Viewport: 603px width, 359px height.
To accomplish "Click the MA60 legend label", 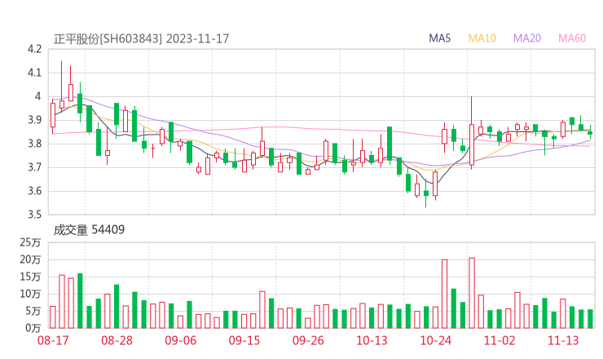I will [572, 38].
